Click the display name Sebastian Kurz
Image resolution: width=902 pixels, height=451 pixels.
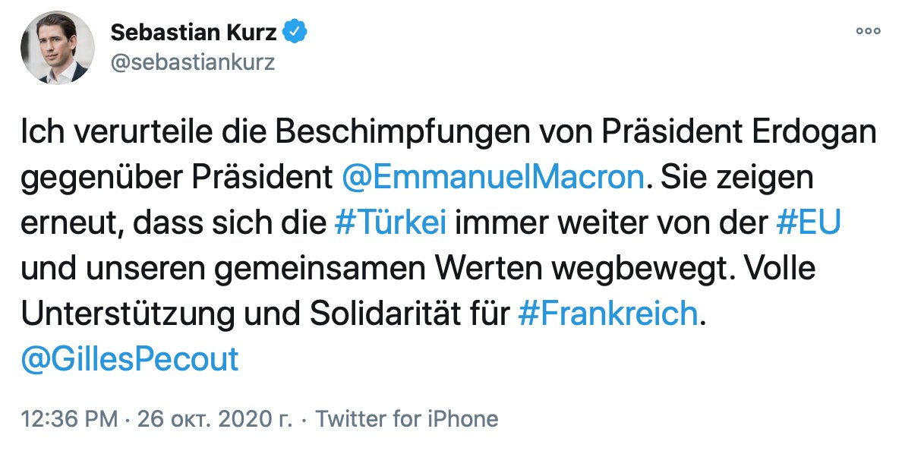pos(194,33)
